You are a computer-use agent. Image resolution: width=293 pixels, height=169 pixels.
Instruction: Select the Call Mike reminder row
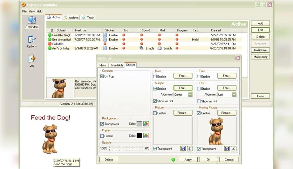(x=144, y=44)
